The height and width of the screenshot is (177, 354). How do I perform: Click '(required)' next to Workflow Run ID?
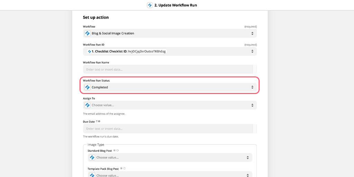point(251,45)
